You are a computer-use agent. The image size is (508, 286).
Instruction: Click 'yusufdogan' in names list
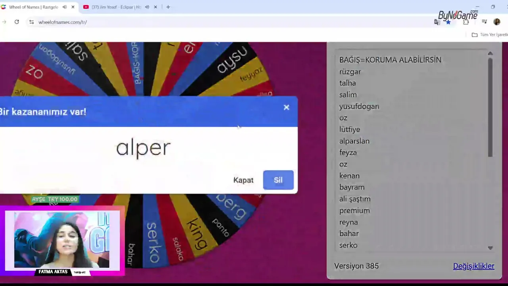(x=359, y=106)
